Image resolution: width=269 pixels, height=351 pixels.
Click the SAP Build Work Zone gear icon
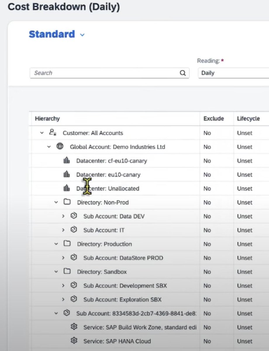click(74, 327)
